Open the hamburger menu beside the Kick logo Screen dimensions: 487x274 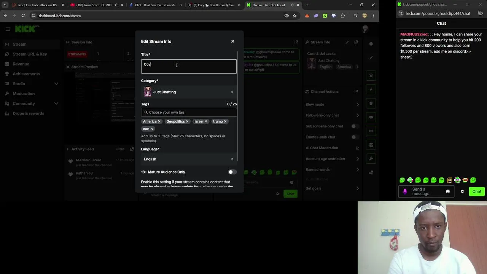coord(8,29)
